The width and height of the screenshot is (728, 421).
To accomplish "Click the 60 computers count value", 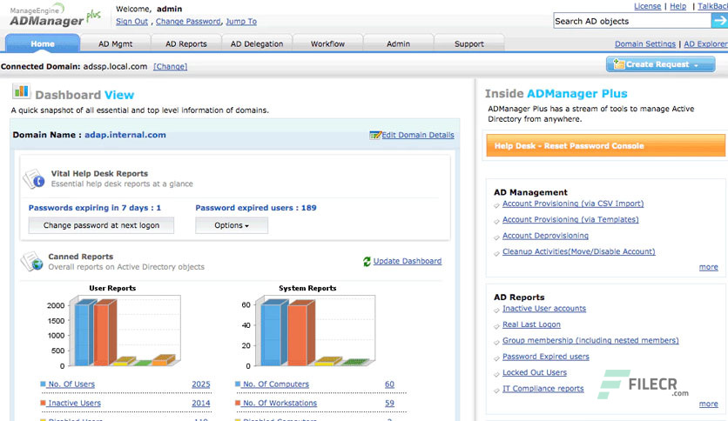I will point(389,384).
